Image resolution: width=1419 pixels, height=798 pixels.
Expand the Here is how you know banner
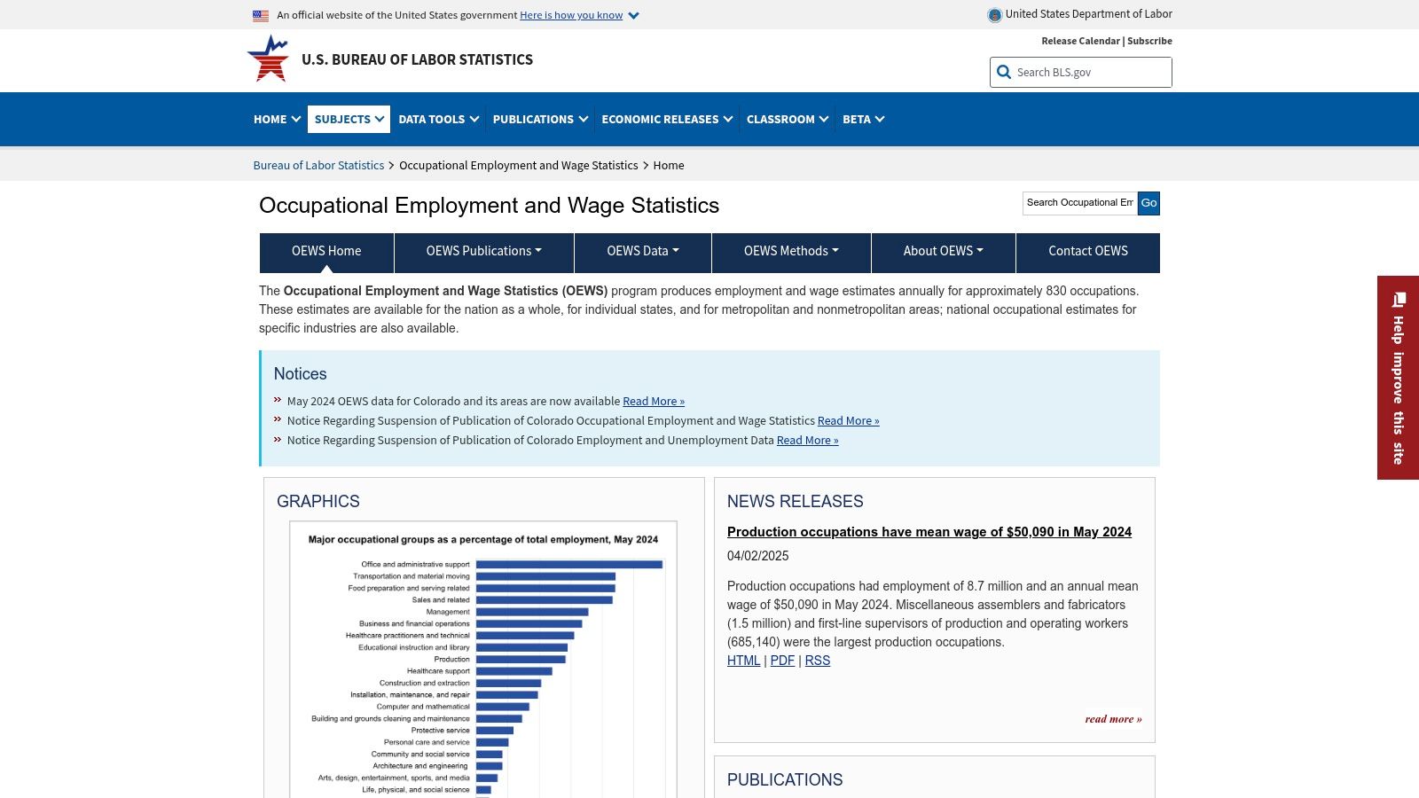[571, 15]
